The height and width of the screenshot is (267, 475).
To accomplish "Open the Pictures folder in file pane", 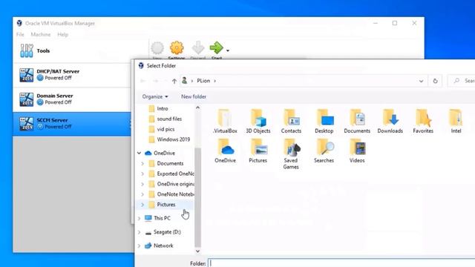I will point(258,151).
